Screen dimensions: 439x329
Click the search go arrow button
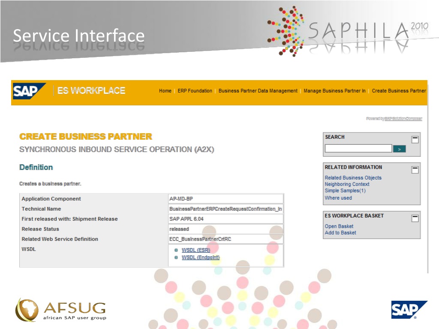tap(399, 149)
